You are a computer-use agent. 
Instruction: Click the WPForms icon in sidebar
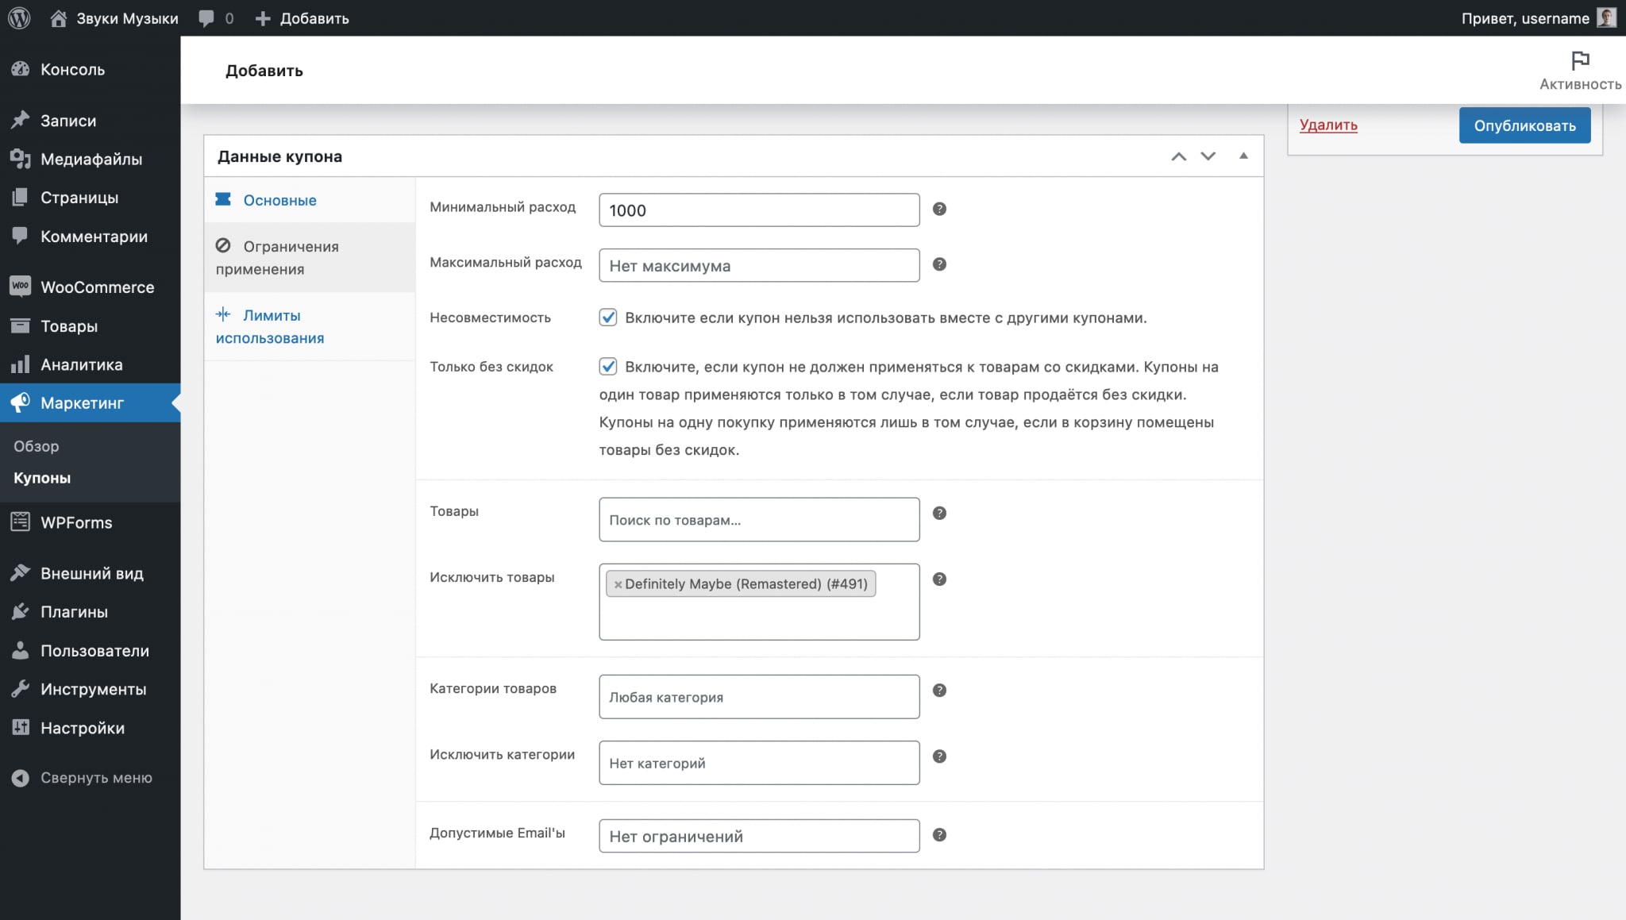pos(21,522)
